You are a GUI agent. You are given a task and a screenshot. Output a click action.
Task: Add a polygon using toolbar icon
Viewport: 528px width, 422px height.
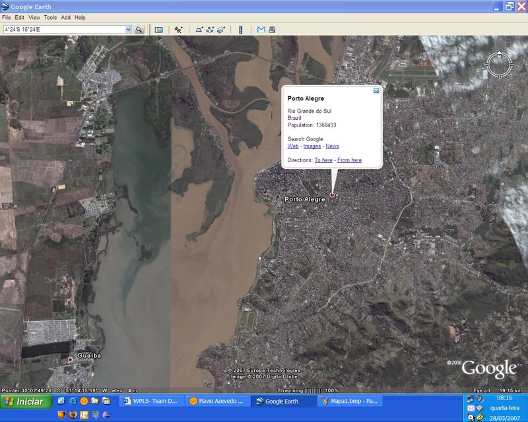click(199, 30)
